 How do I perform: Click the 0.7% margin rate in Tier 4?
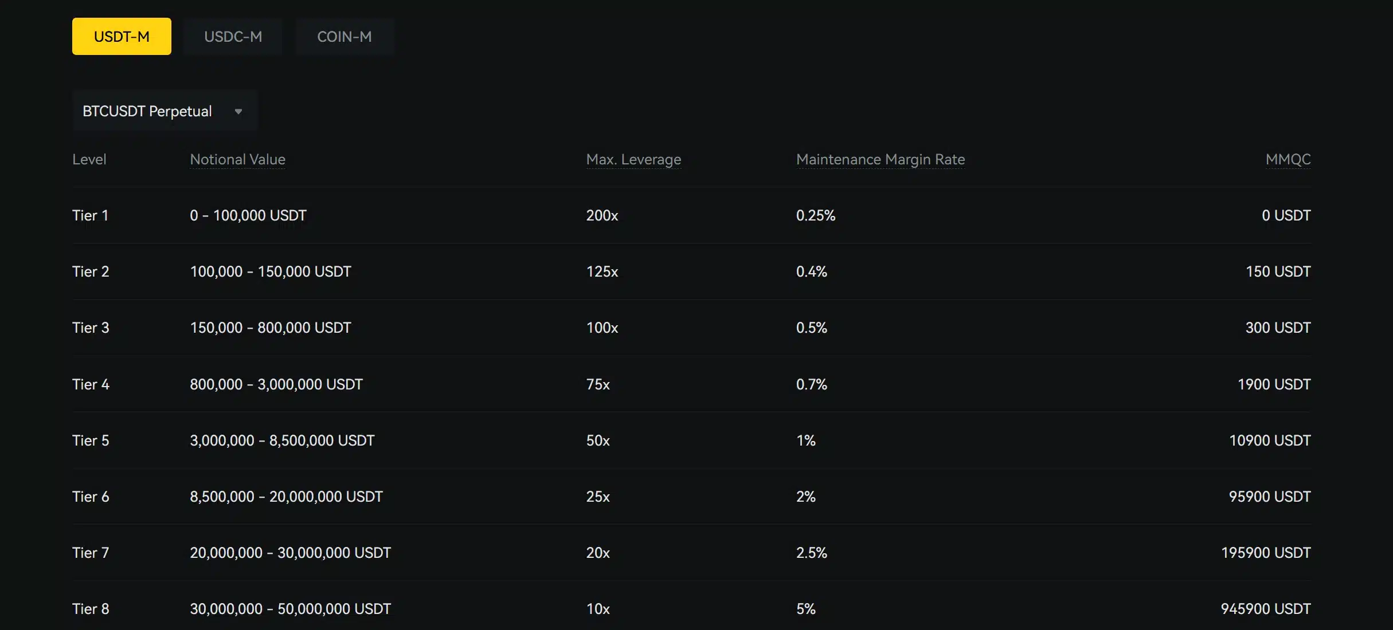point(811,384)
